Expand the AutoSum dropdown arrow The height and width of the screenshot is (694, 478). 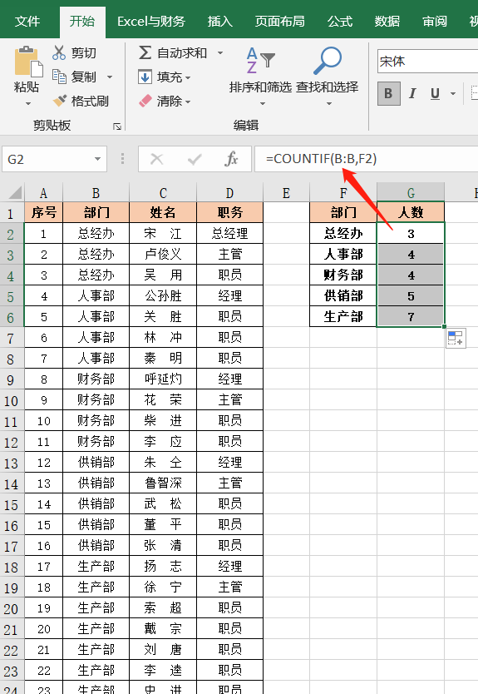(x=219, y=53)
